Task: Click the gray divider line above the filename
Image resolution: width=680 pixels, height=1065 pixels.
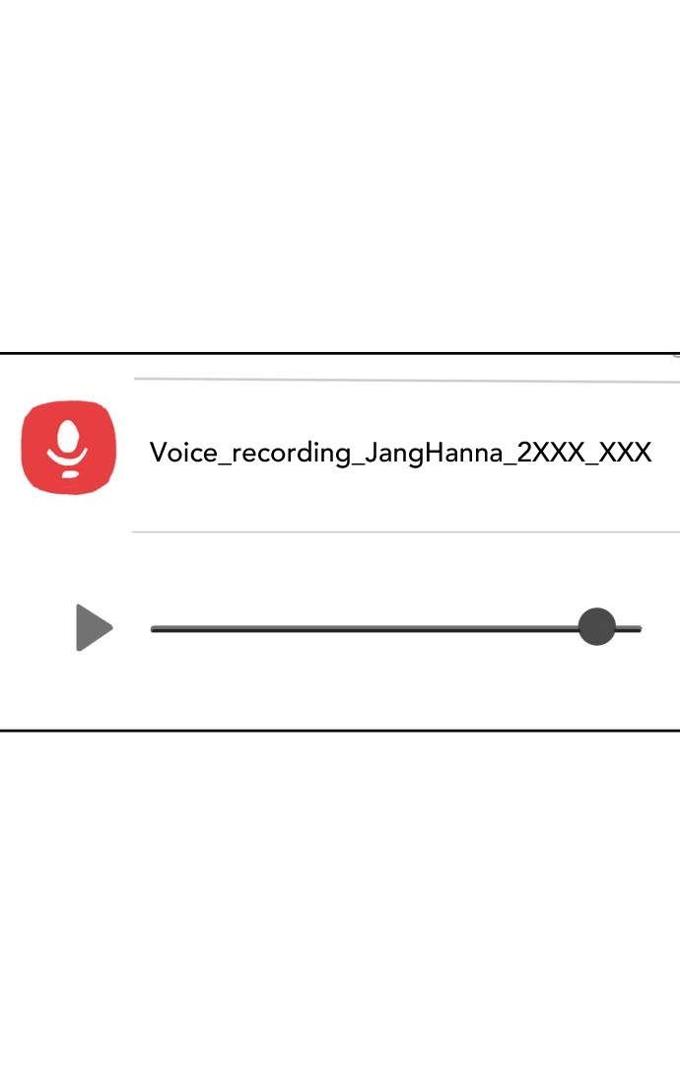Action: 406,381
